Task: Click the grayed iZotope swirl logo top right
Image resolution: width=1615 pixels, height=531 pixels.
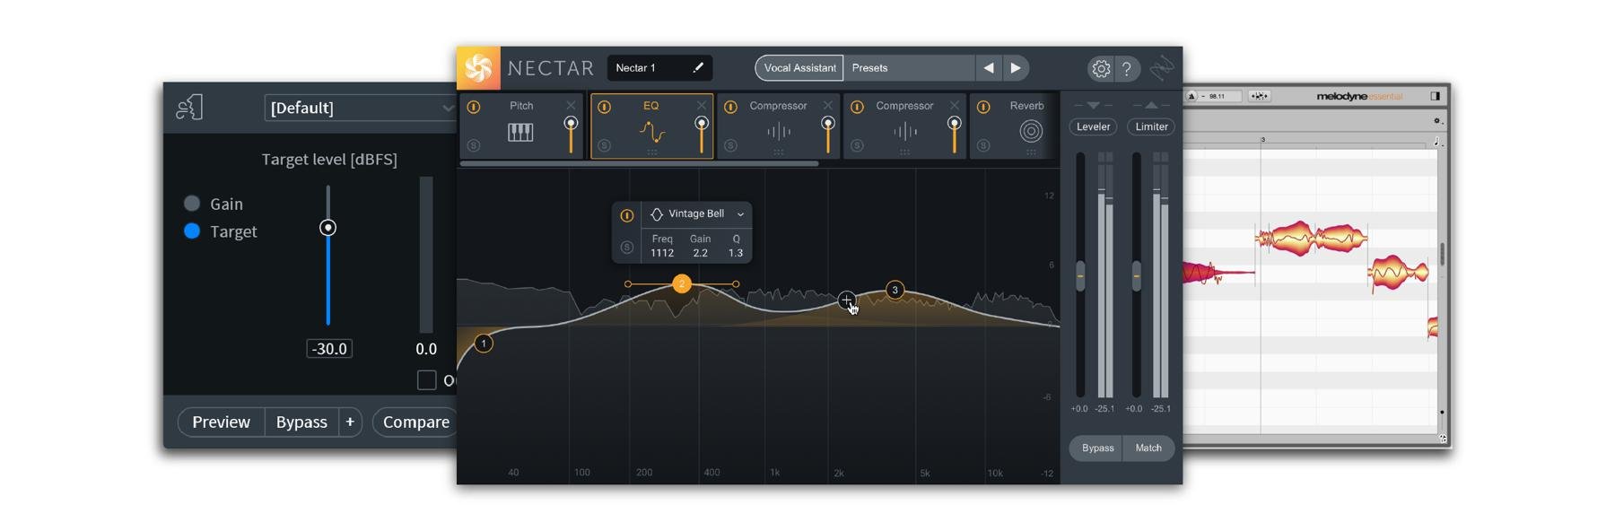Action: coord(1162,68)
